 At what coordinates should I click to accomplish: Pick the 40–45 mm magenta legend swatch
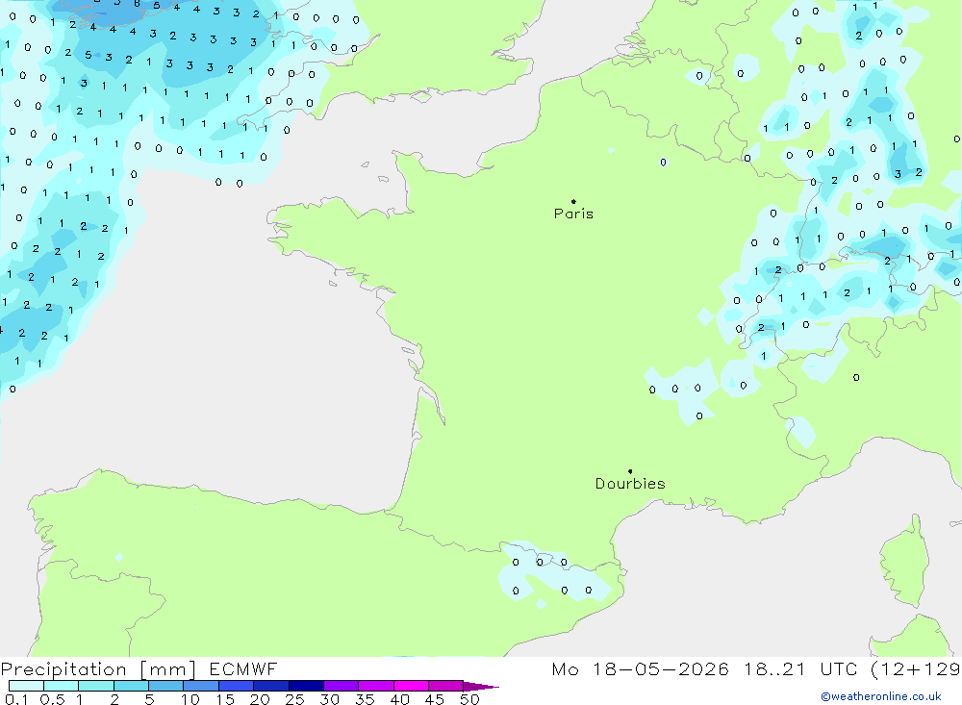411,686
